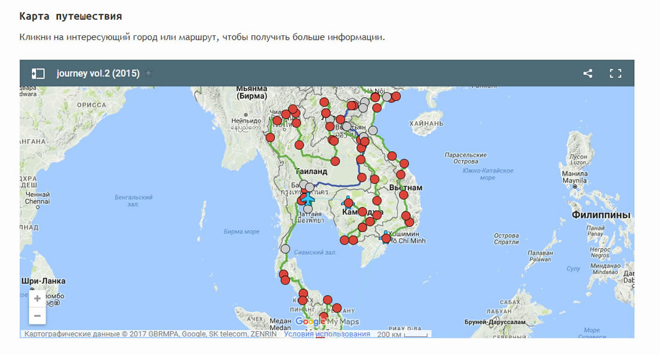Viewport: 660px width, 355px height.
Task: Click the Шри-Ланка country label
Action: pyautogui.click(x=43, y=281)
